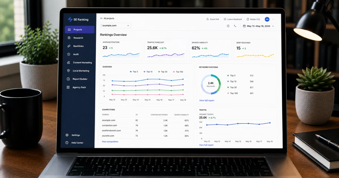The height and width of the screenshot is (178, 339).
Task: Click Leave feedback
Action: pos(233,19)
